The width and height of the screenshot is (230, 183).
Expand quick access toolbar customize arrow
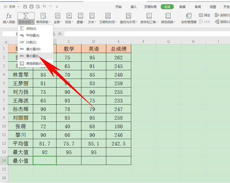point(57,7)
